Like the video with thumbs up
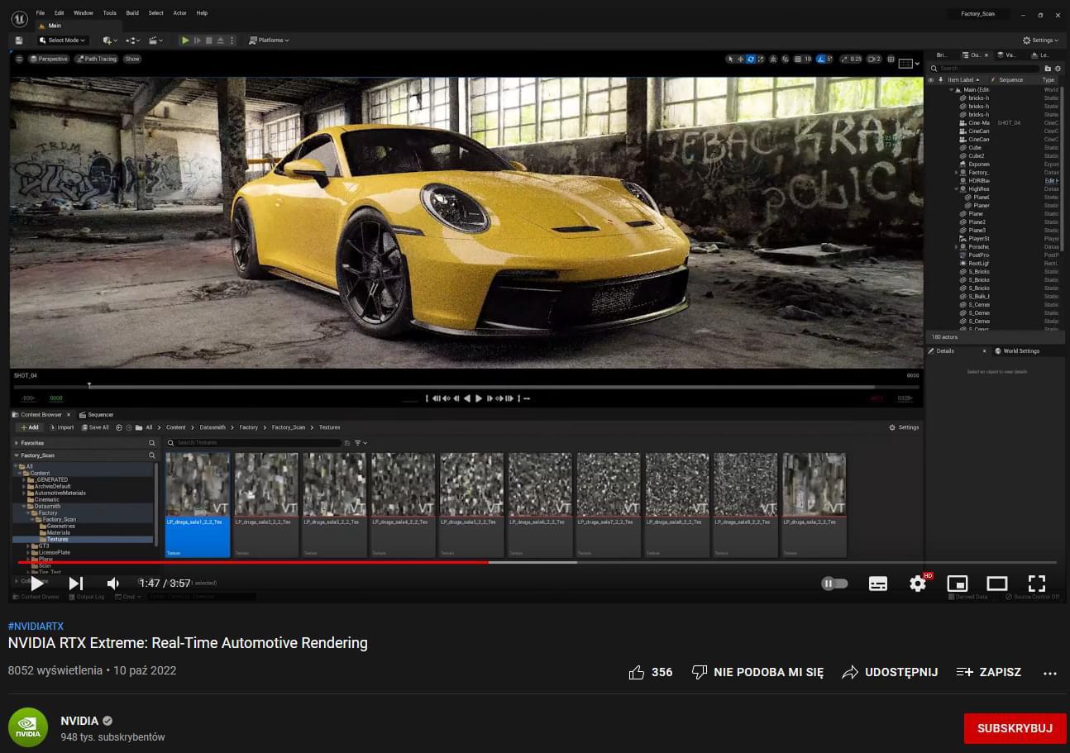 coord(637,673)
